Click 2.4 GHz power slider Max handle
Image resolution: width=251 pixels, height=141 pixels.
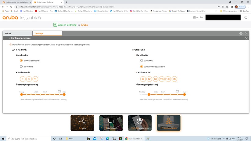[x=64, y=95]
